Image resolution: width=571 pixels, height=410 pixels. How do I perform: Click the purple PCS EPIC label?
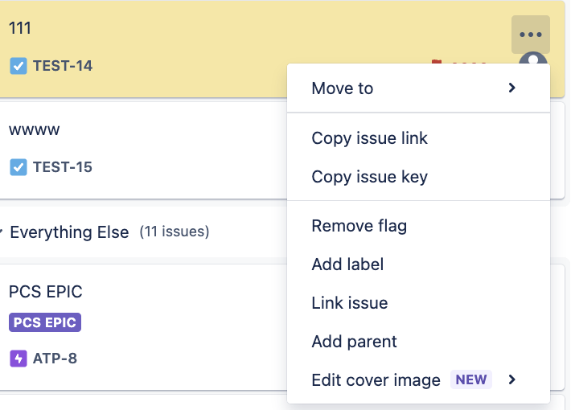pyautogui.click(x=45, y=323)
